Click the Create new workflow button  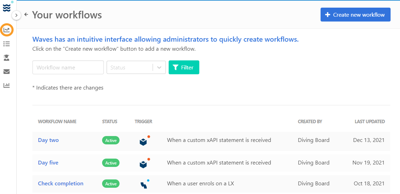click(355, 15)
